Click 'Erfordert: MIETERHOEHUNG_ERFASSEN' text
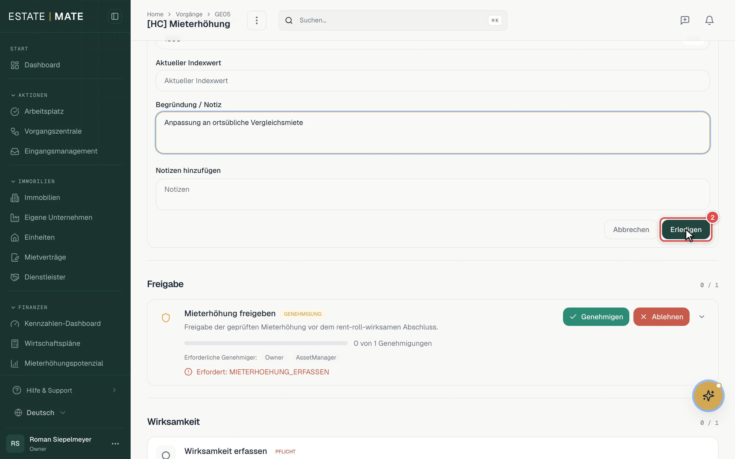The image size is (735, 459). click(x=263, y=372)
